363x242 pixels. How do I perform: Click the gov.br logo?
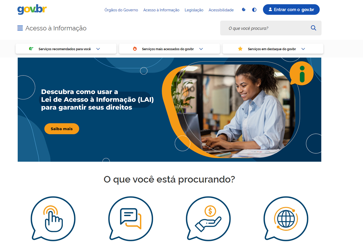pos(32,10)
